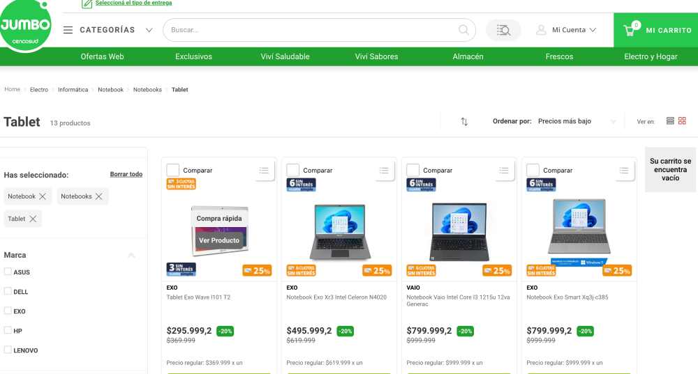The width and height of the screenshot is (698, 374).
Task: Go to the Notebook breadcrumb
Action: (110, 90)
